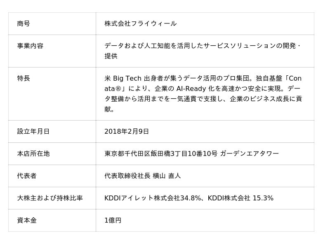The height and width of the screenshot is (244, 330).
Task: Click the 事業内容 row header
Action: (30, 46)
